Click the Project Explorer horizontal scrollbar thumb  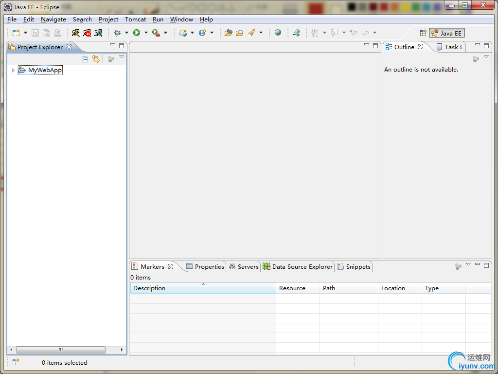tap(61, 350)
